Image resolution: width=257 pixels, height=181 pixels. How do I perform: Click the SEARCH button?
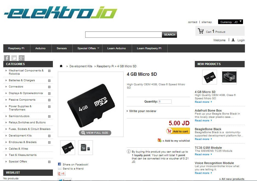170,34
